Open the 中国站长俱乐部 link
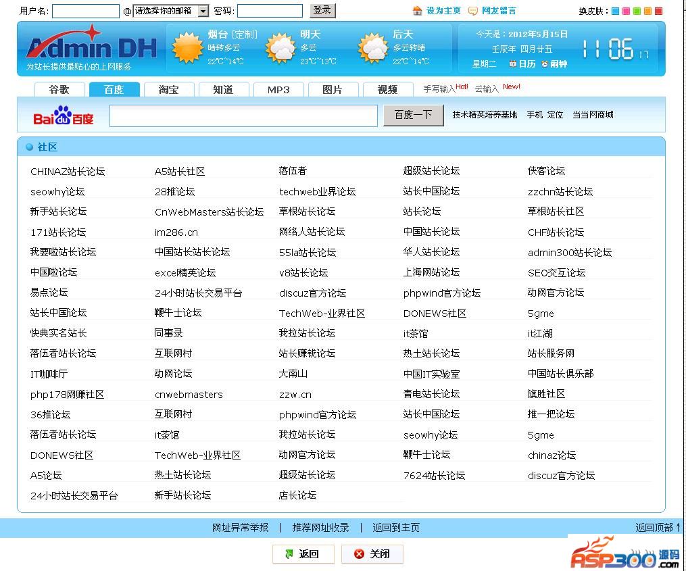Image resolution: width=686 pixels, height=571 pixels. (560, 374)
